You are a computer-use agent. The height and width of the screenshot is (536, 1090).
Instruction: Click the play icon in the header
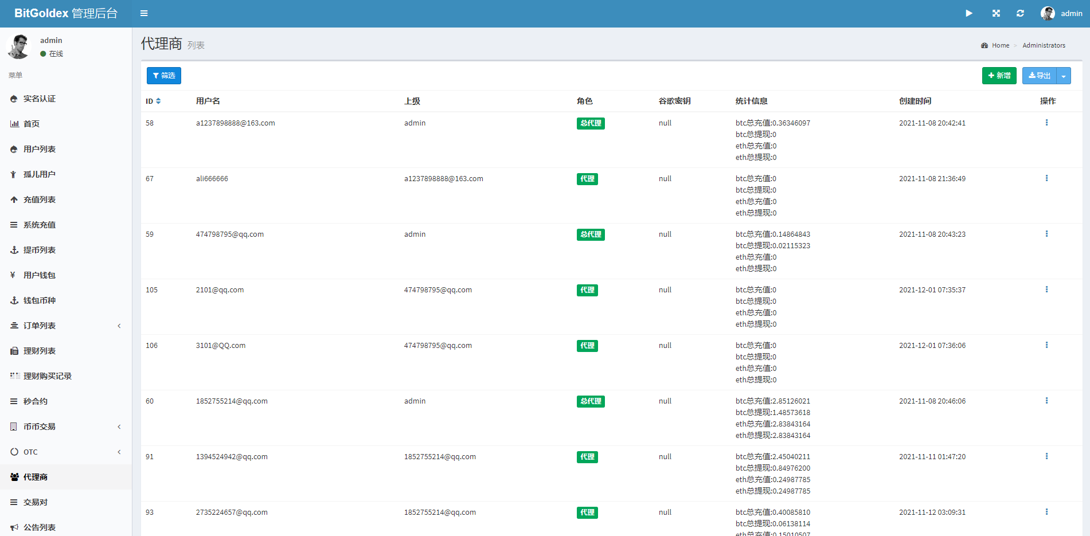click(x=968, y=13)
